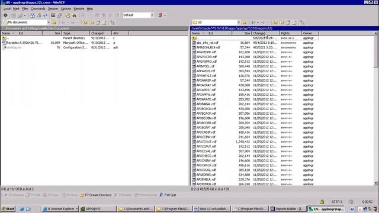Open the queue folder toolbar icon
The image size is (379, 213).
click(x=68, y=15)
